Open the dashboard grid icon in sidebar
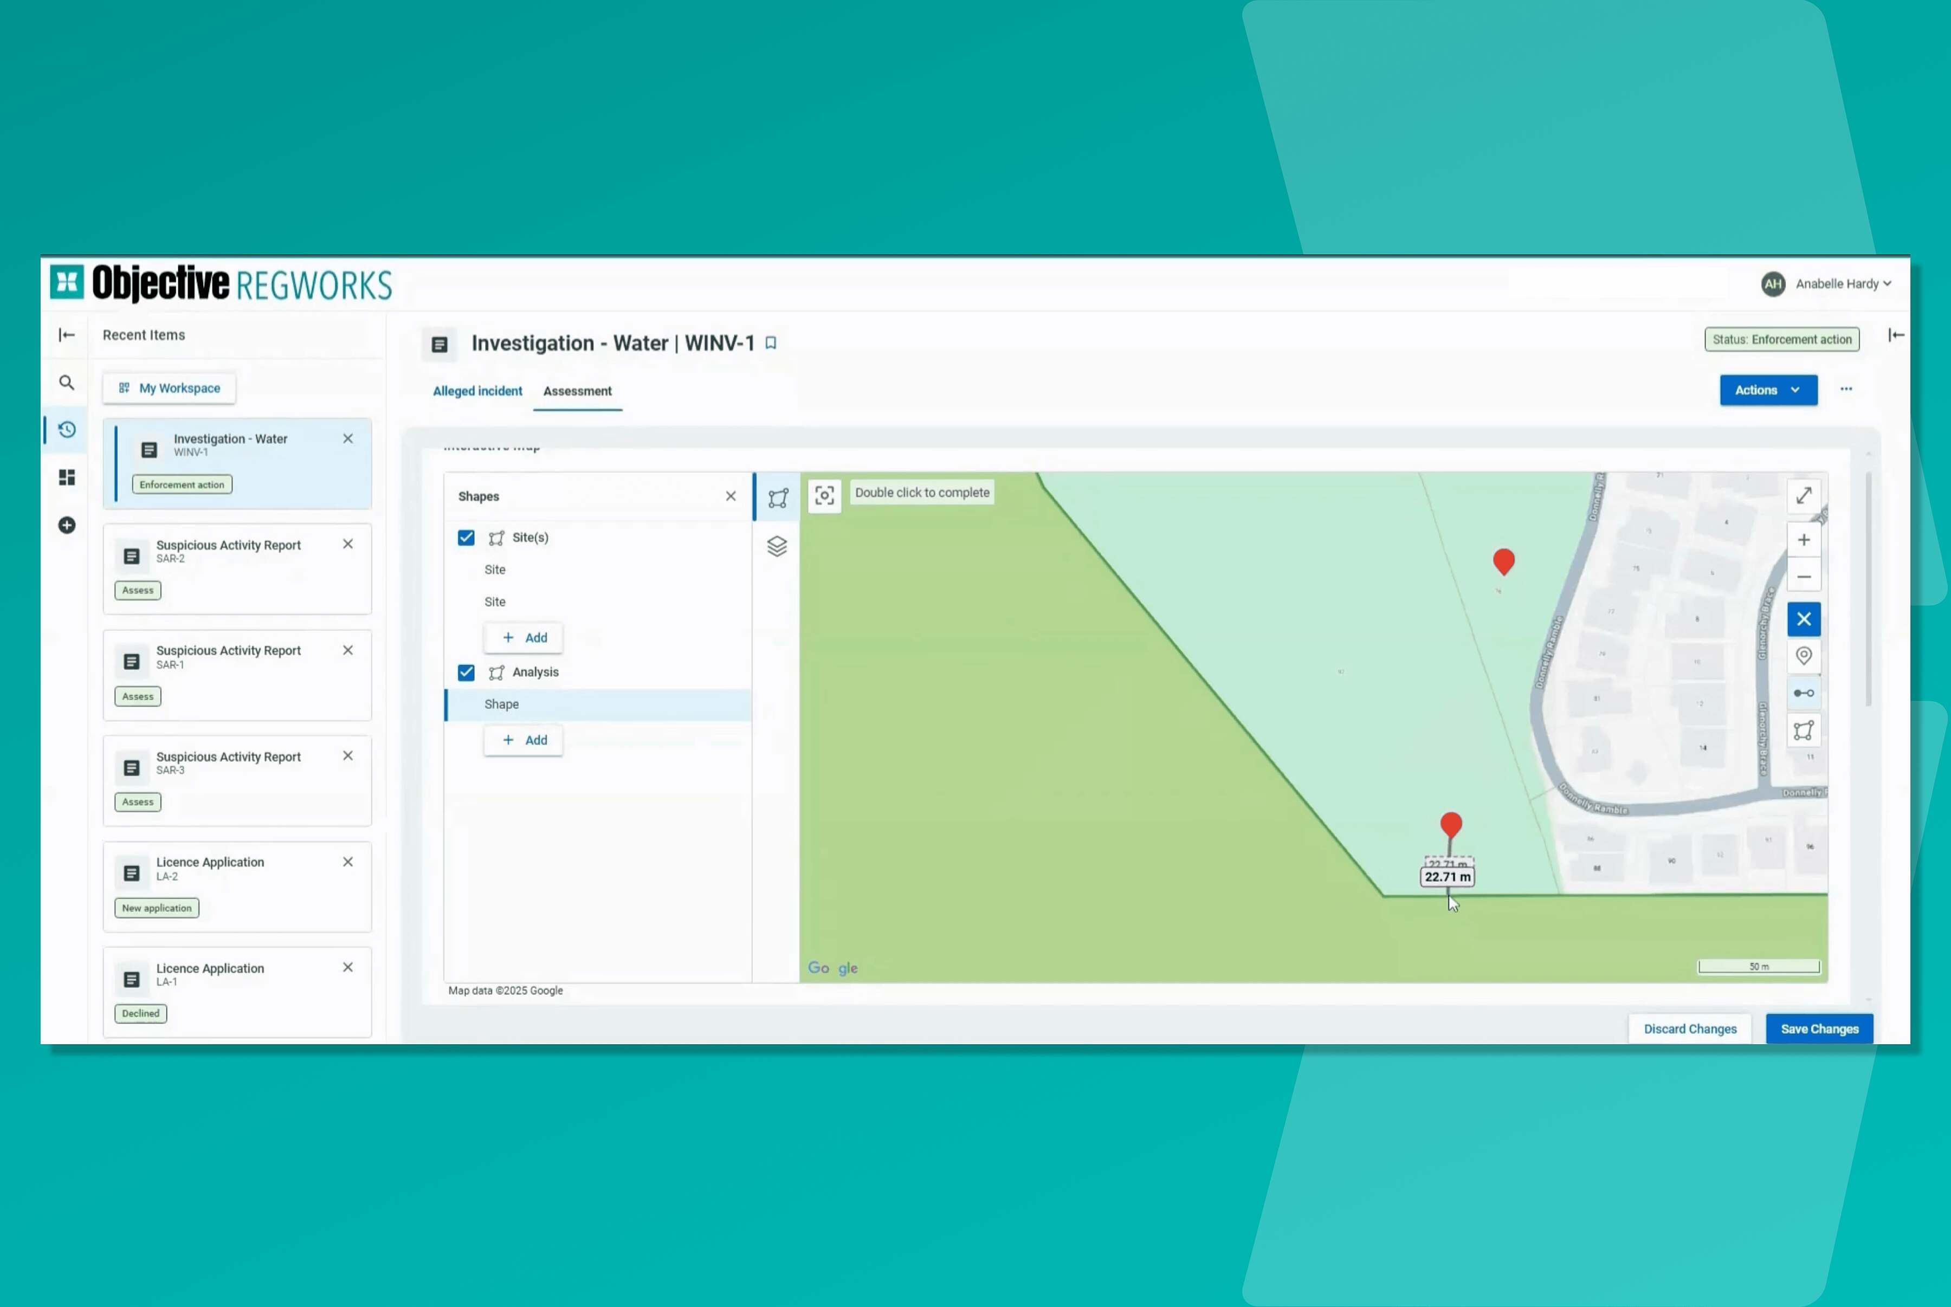Screen dimensions: 1951x1307 tap(67, 477)
